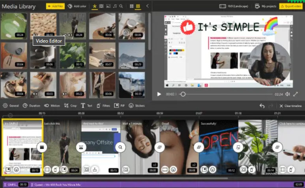The width and height of the screenshot is (305, 188).
Task: Select the "It's SIMPLE" timeline clip
Action: [22, 147]
